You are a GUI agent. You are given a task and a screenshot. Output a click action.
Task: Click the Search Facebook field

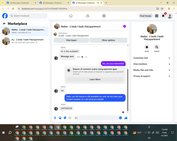point(28,16)
